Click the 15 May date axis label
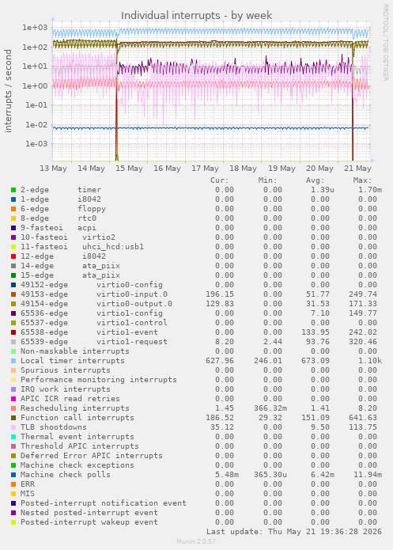Viewport: 393px width, 550px height. pyautogui.click(x=129, y=169)
